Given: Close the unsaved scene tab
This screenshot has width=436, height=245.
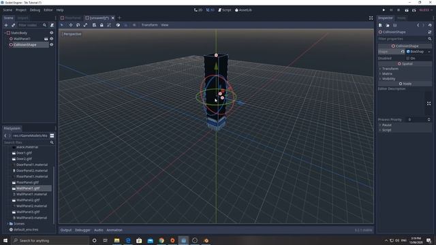Looking at the screenshot, I should coord(113,18).
